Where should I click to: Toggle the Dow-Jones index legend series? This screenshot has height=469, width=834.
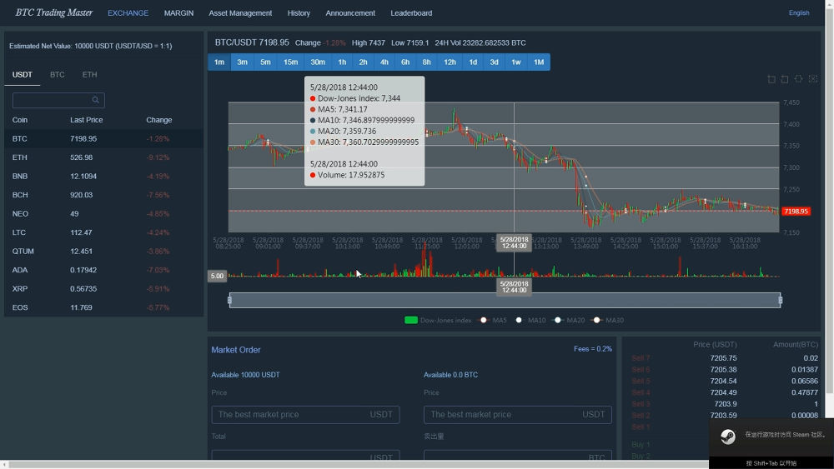point(438,320)
